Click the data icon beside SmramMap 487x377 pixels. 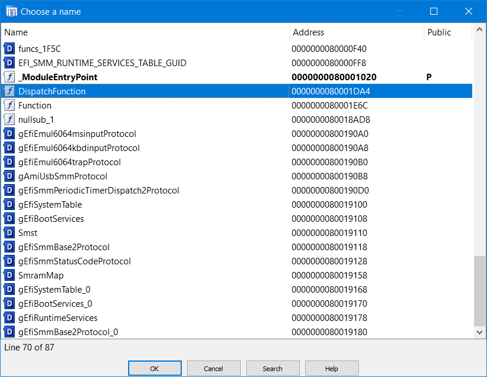[9, 275]
